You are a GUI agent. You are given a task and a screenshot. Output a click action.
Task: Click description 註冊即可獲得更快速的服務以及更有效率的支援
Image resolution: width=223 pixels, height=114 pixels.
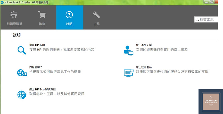pos(172,72)
